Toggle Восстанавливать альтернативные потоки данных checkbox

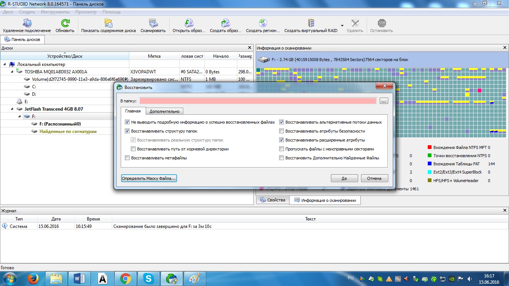(282, 122)
